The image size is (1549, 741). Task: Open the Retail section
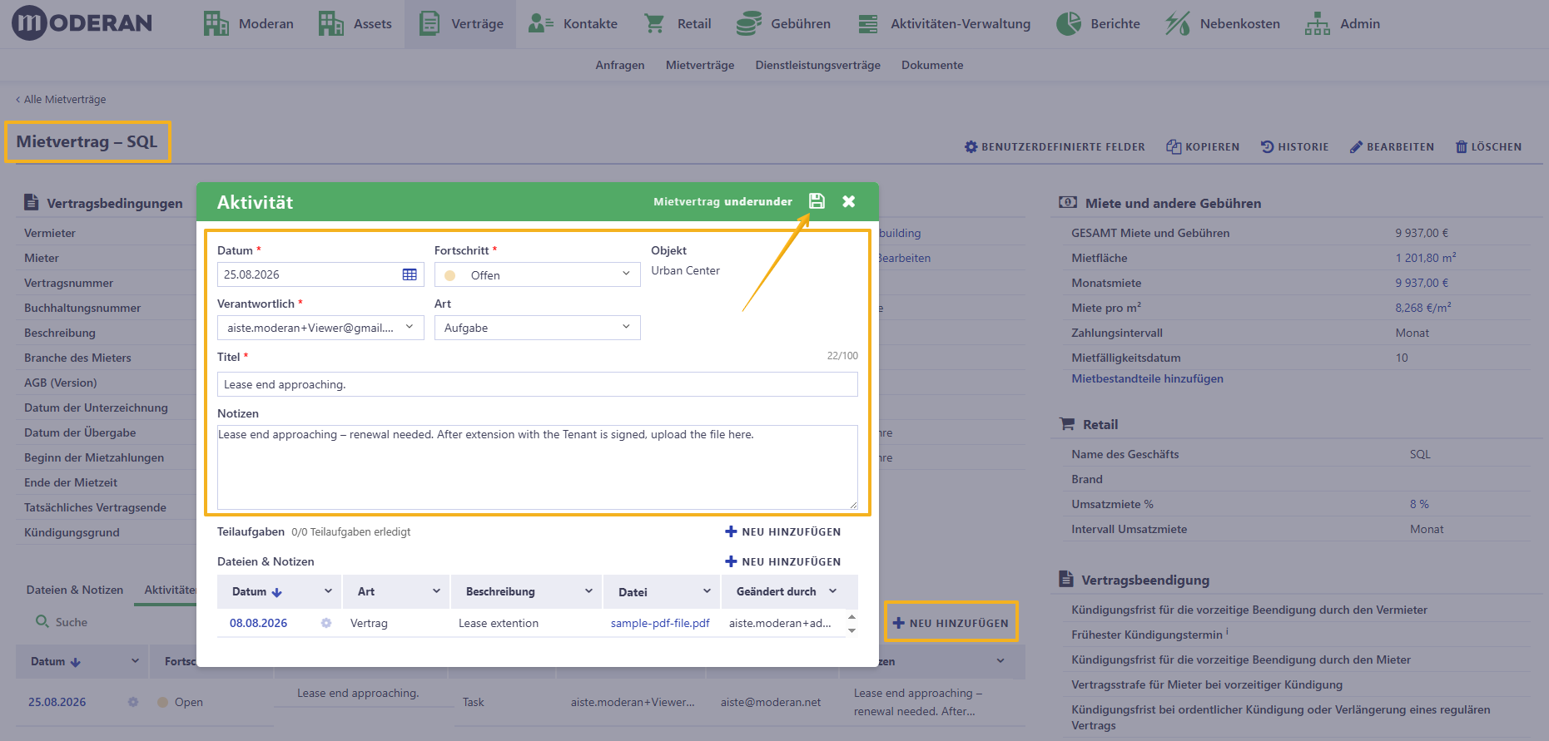coord(678,23)
